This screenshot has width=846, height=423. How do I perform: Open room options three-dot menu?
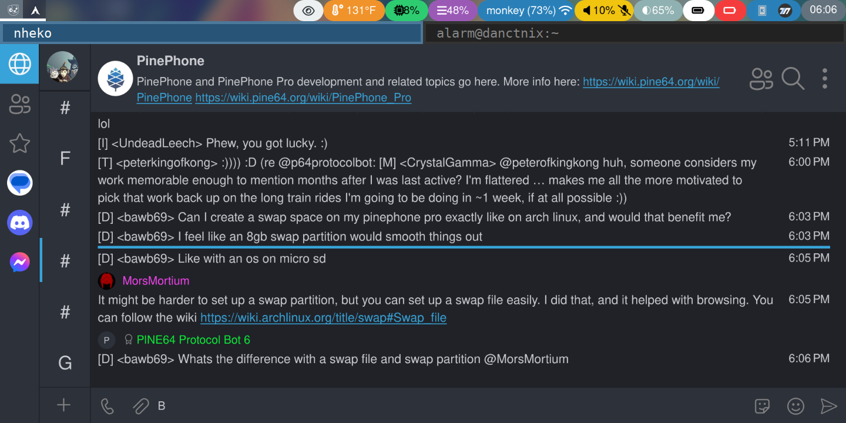pyautogui.click(x=825, y=79)
